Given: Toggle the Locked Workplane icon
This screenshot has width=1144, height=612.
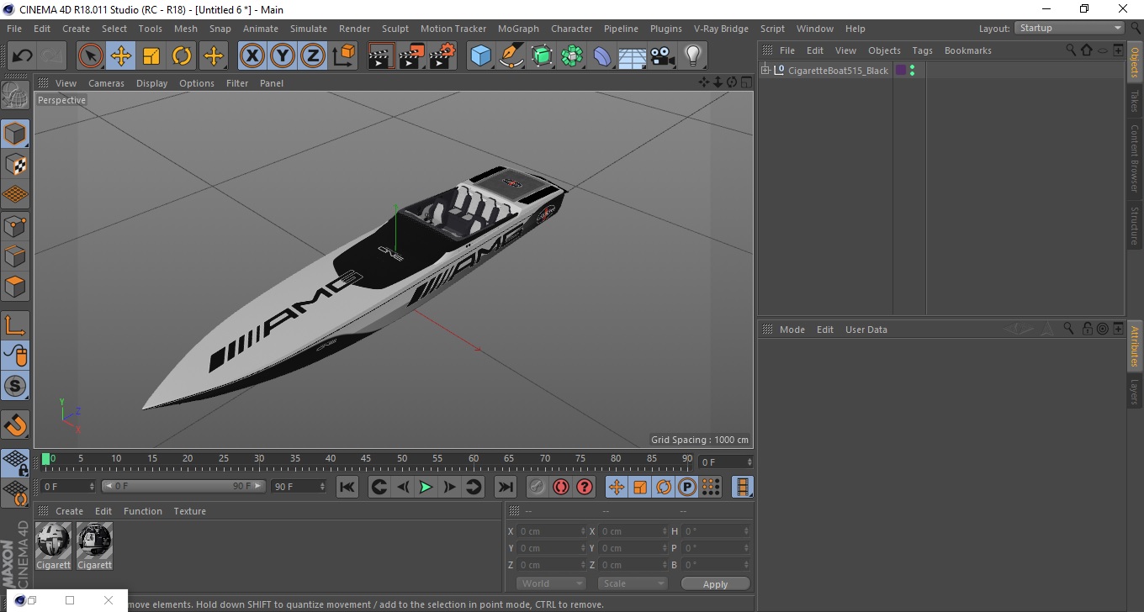Looking at the screenshot, I should 15,463.
